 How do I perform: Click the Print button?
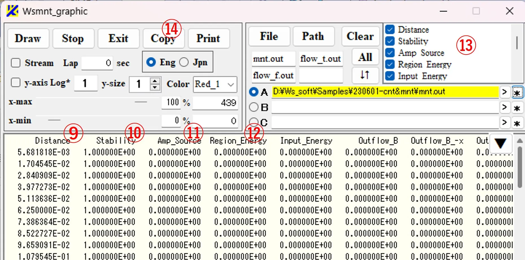click(209, 38)
